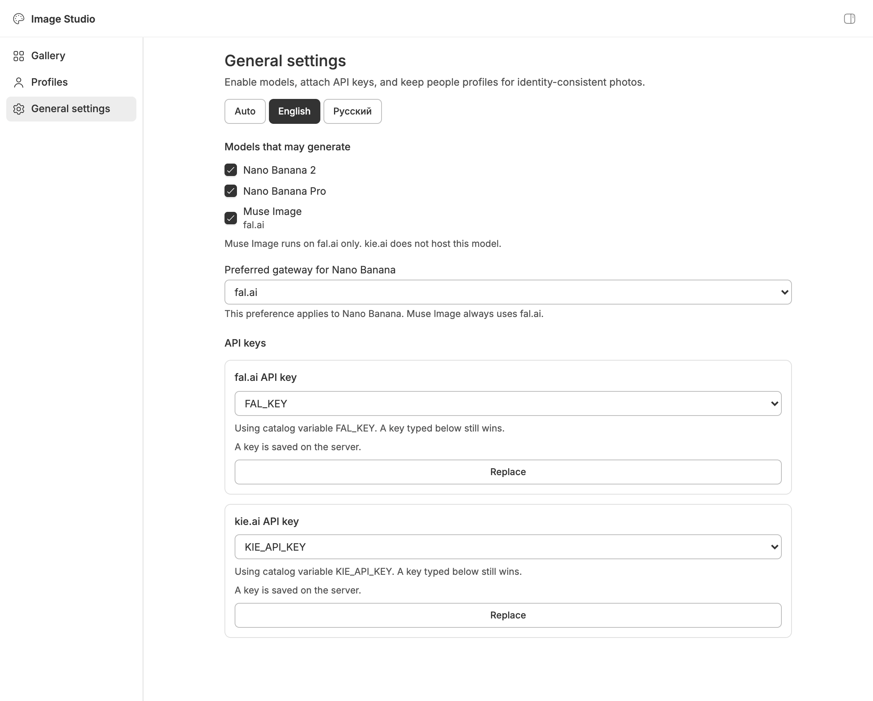
Task: Expand the KIE_API_KEY variable dropdown
Action: 508,547
